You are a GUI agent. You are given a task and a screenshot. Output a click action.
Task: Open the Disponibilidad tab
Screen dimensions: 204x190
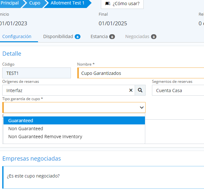click(x=58, y=36)
